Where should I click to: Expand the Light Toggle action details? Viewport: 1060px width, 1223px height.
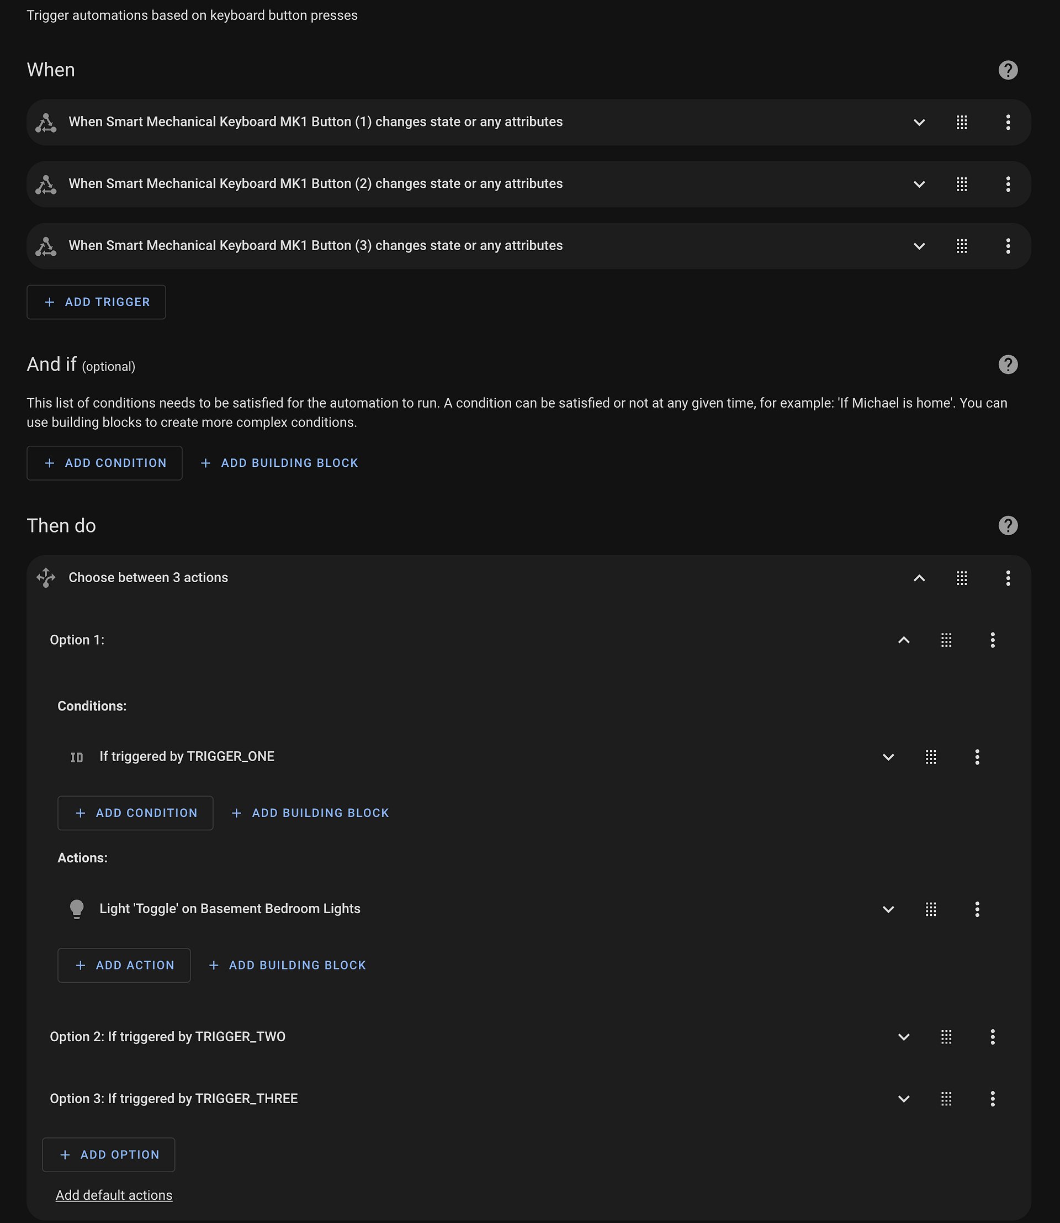pos(888,909)
